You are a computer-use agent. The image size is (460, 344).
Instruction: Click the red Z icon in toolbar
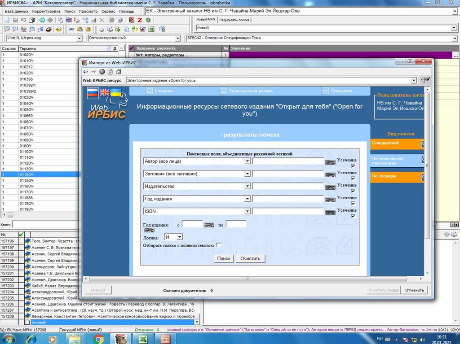[x=140, y=20]
